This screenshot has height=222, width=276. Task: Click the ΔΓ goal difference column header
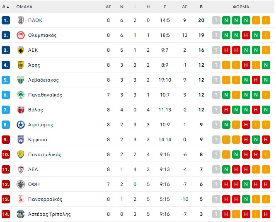[184, 7]
